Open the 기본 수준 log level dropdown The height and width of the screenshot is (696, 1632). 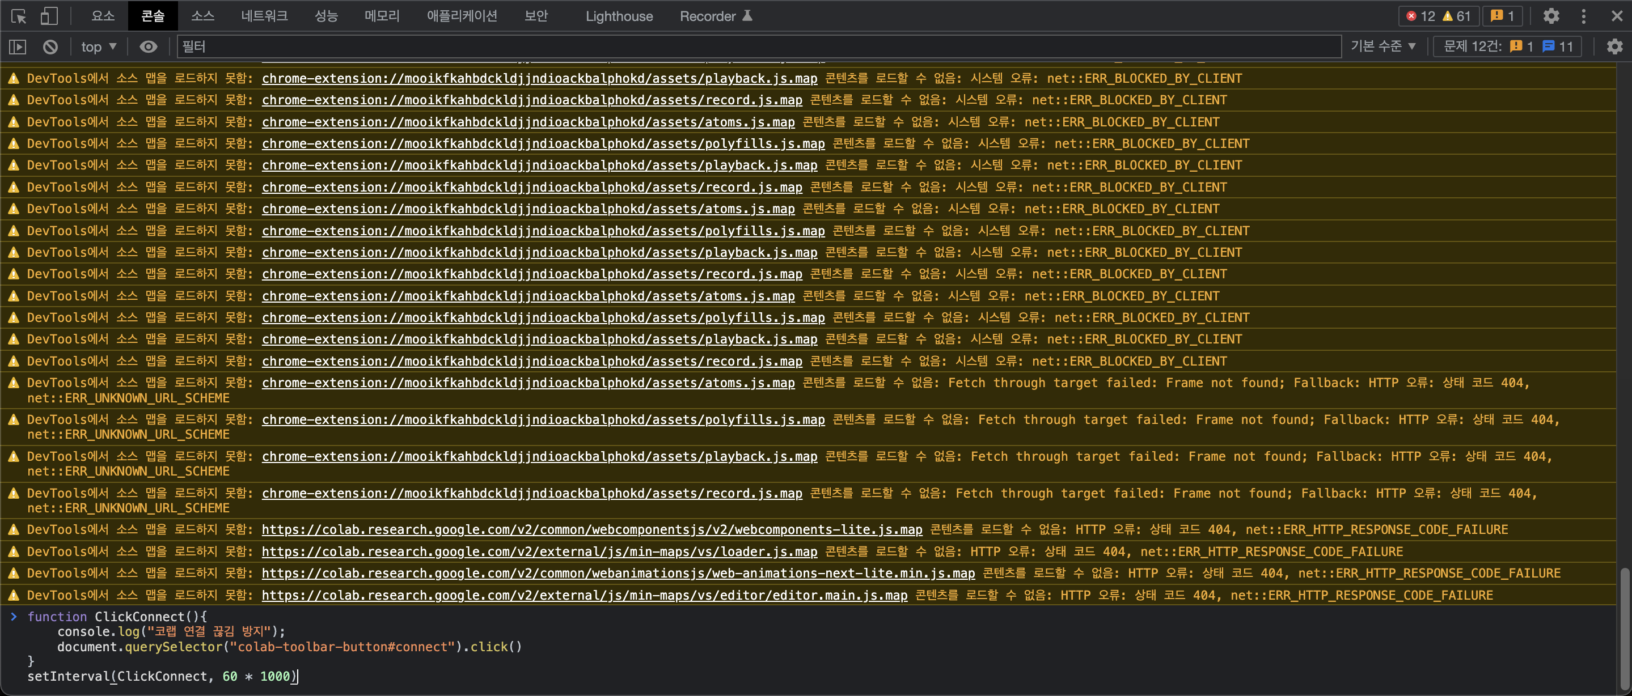[x=1383, y=47]
